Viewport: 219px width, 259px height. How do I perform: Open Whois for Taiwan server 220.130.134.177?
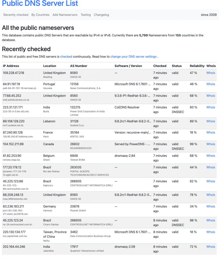(x=211, y=232)
